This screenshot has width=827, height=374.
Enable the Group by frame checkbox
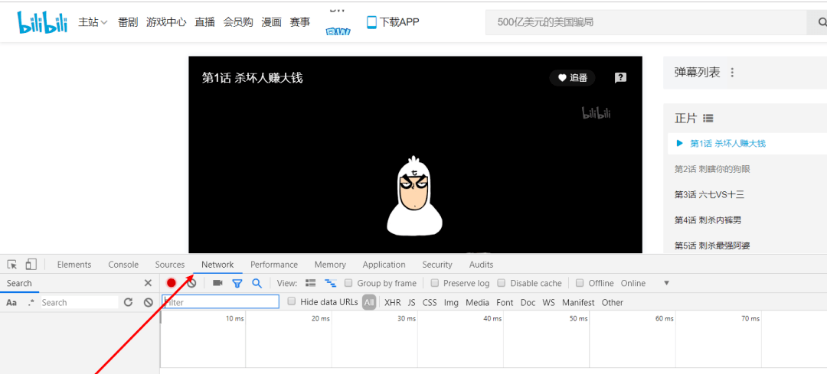tap(348, 284)
